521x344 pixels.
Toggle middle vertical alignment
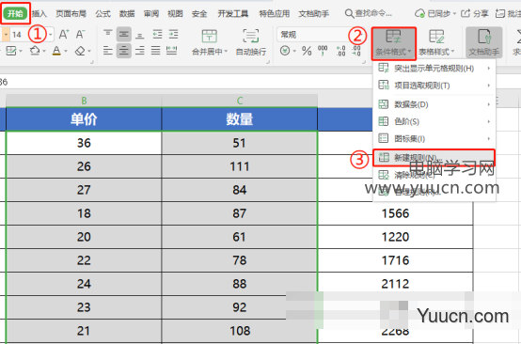(123, 34)
